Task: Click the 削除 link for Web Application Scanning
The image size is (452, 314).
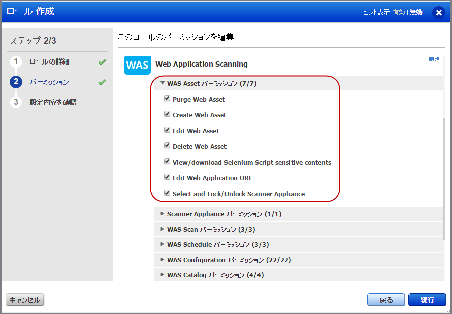Action: [x=434, y=59]
